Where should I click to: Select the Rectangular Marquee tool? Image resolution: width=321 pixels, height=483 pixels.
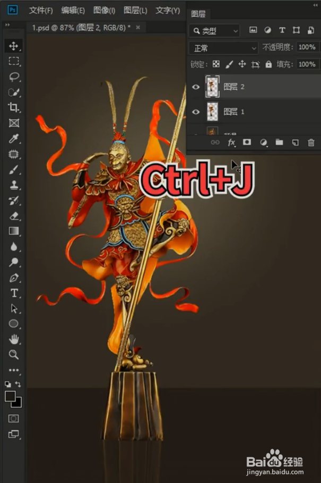[x=13, y=61]
